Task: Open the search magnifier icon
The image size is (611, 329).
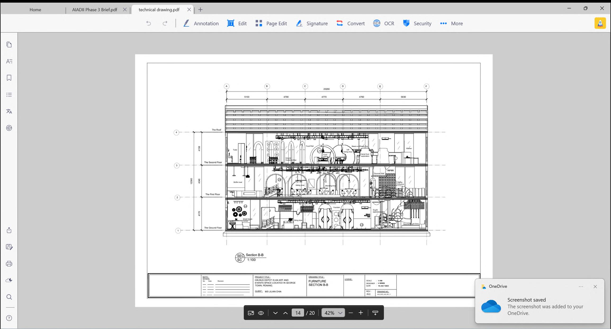Action: tap(9, 297)
